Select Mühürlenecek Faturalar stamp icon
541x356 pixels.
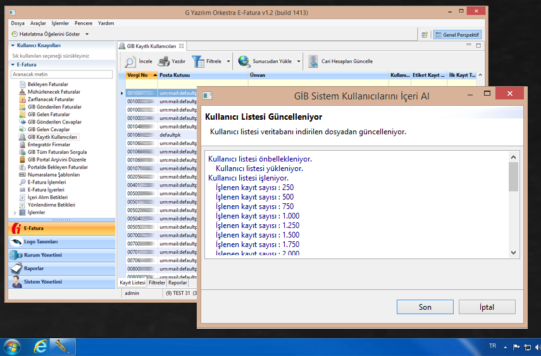pos(22,92)
